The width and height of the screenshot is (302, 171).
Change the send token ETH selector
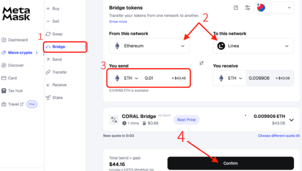click(x=127, y=78)
